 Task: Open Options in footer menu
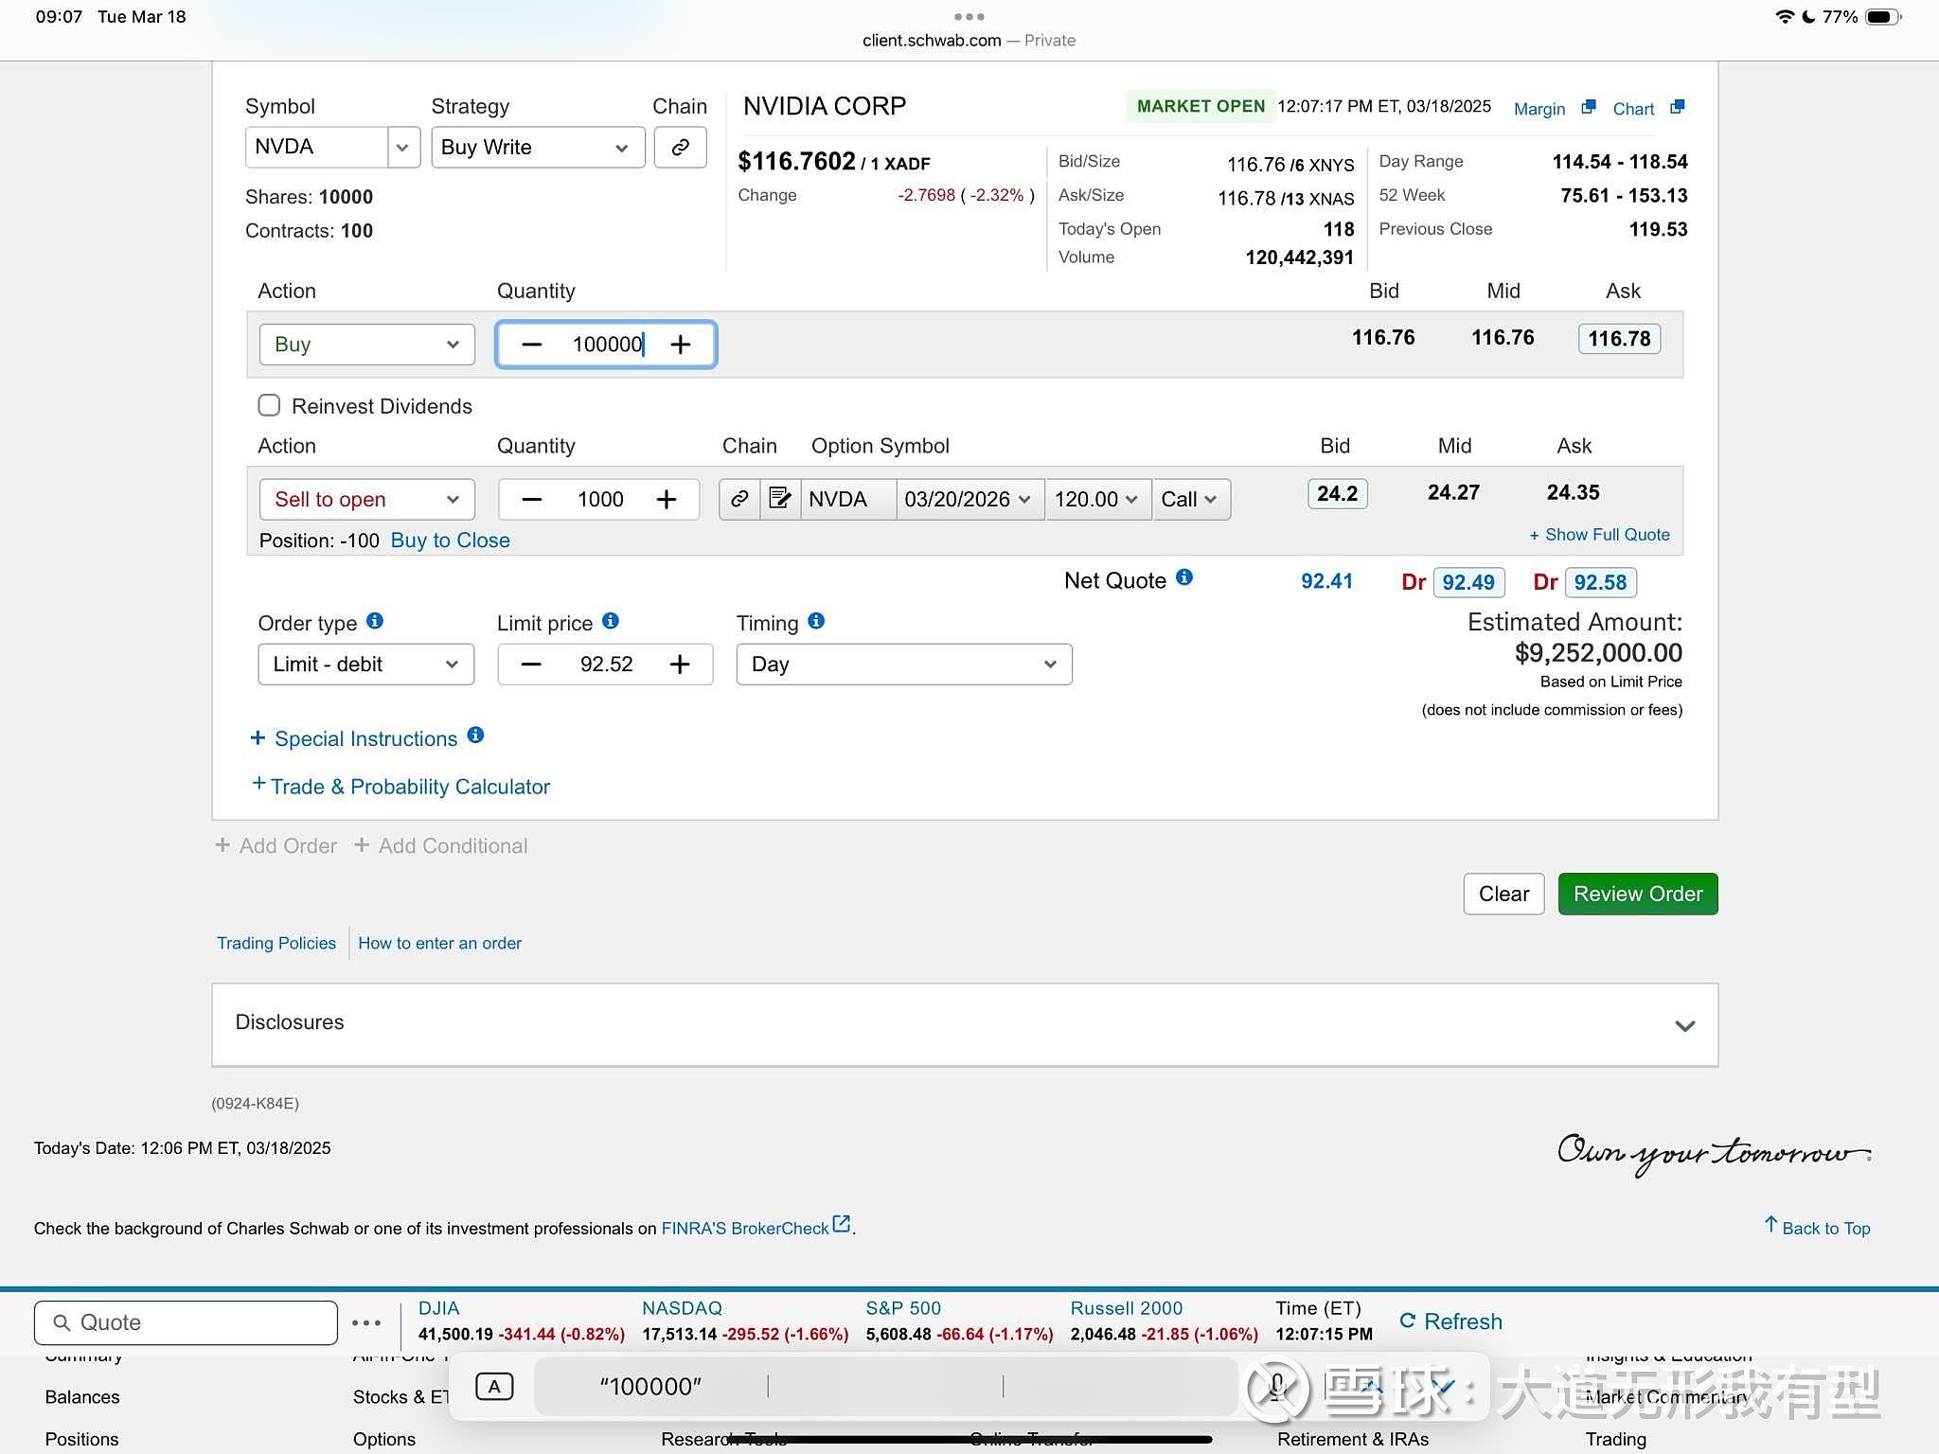[384, 1439]
